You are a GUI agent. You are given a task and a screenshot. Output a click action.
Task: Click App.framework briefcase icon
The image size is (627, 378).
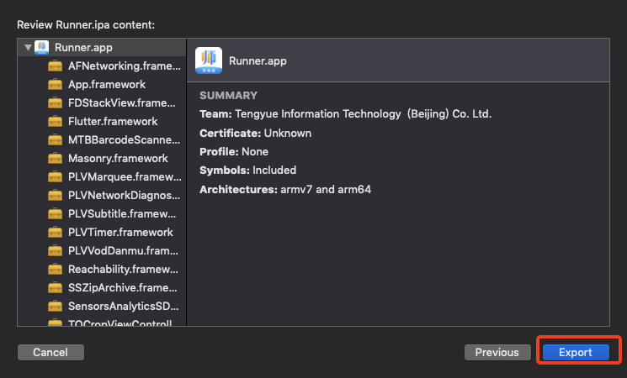click(x=55, y=84)
